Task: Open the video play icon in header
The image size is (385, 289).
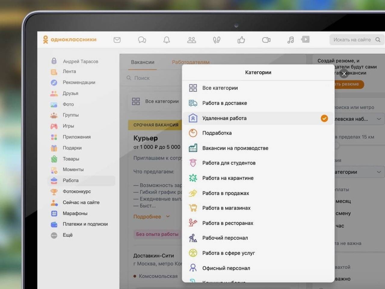Action: 305,39
